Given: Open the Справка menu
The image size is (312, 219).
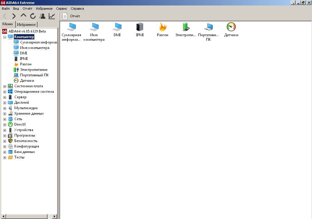Looking at the screenshot, I should [x=77, y=9].
